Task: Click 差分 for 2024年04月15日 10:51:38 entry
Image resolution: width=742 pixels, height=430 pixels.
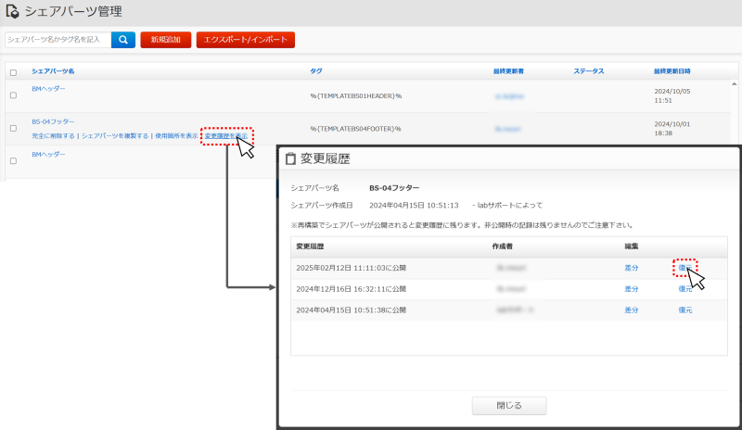Action: pyautogui.click(x=632, y=310)
